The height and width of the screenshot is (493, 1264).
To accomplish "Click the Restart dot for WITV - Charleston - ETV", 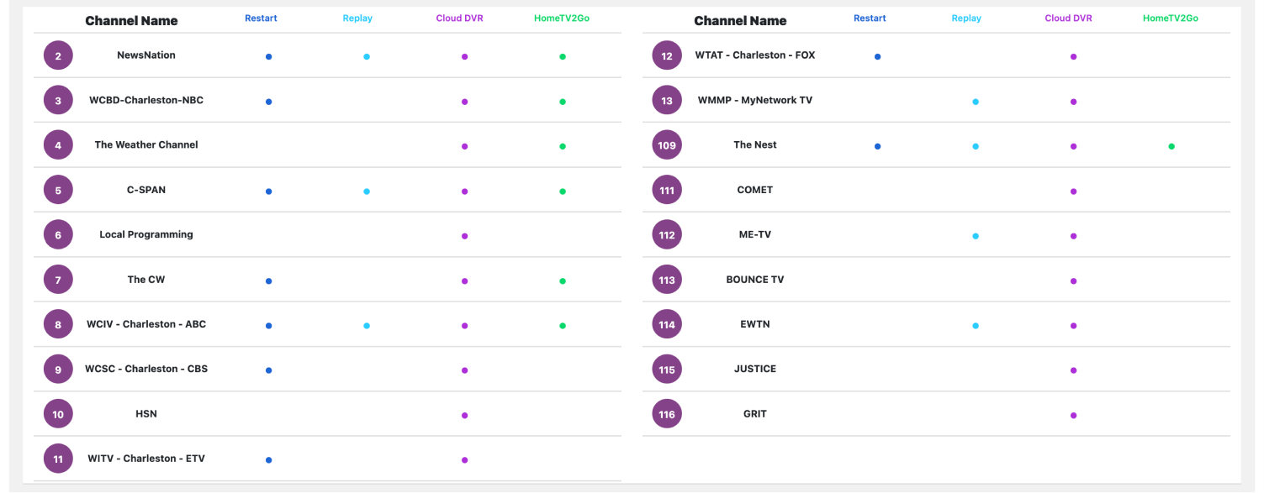I will coord(269,460).
